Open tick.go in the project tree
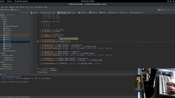This screenshot has width=175, height=98. (x=6, y=49)
